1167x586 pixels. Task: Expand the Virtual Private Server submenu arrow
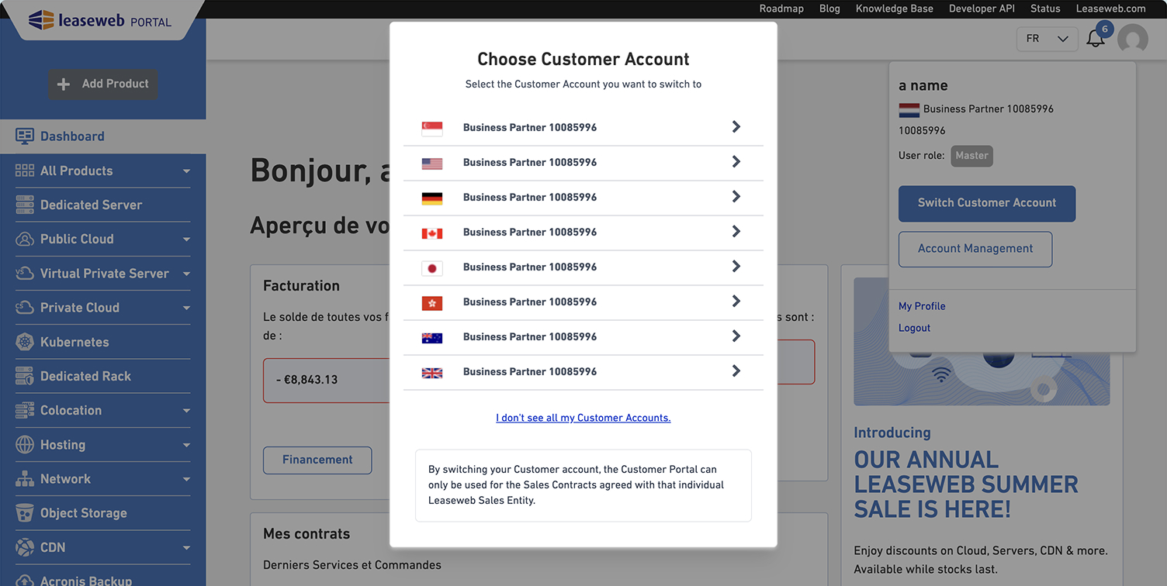pyautogui.click(x=186, y=274)
